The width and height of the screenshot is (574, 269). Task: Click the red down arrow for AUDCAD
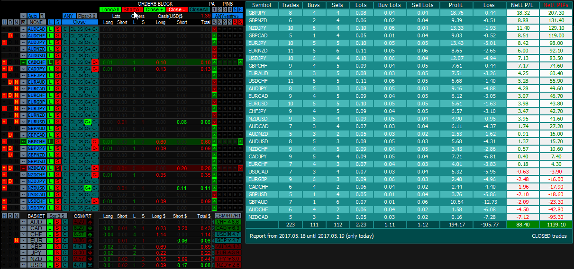point(214,29)
